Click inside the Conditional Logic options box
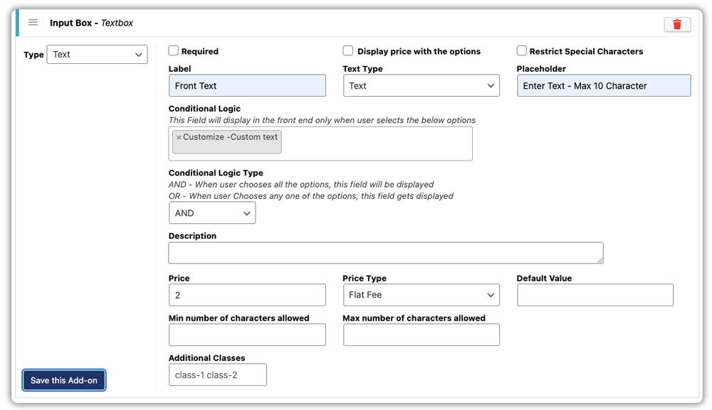712x410 pixels. coord(377,142)
